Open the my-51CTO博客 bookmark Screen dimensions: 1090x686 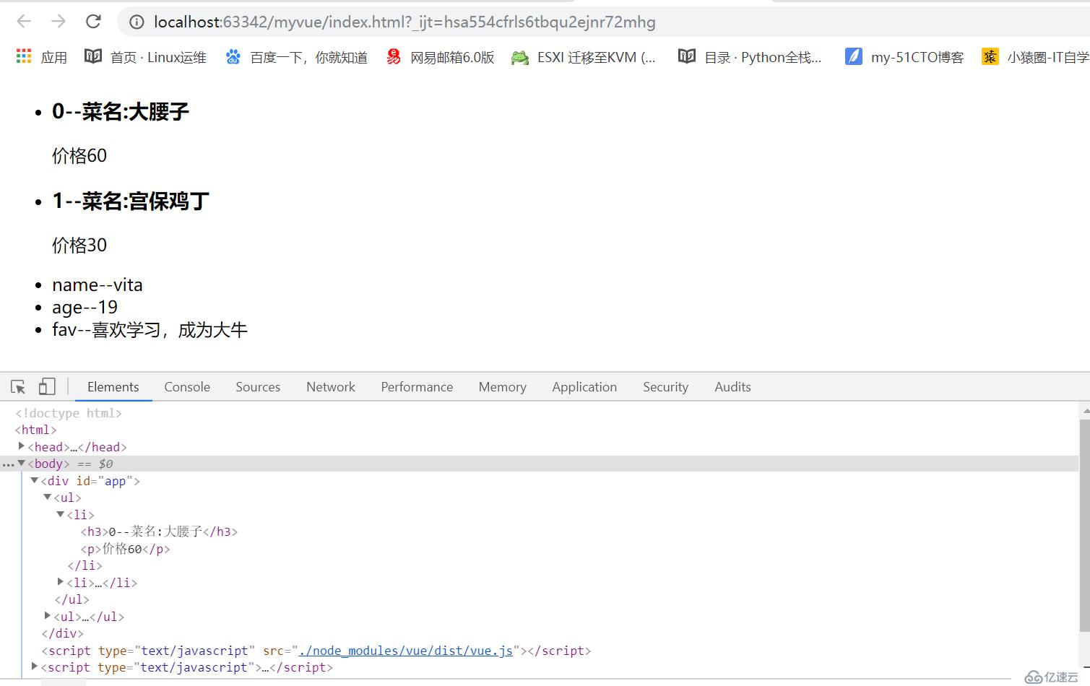[904, 57]
